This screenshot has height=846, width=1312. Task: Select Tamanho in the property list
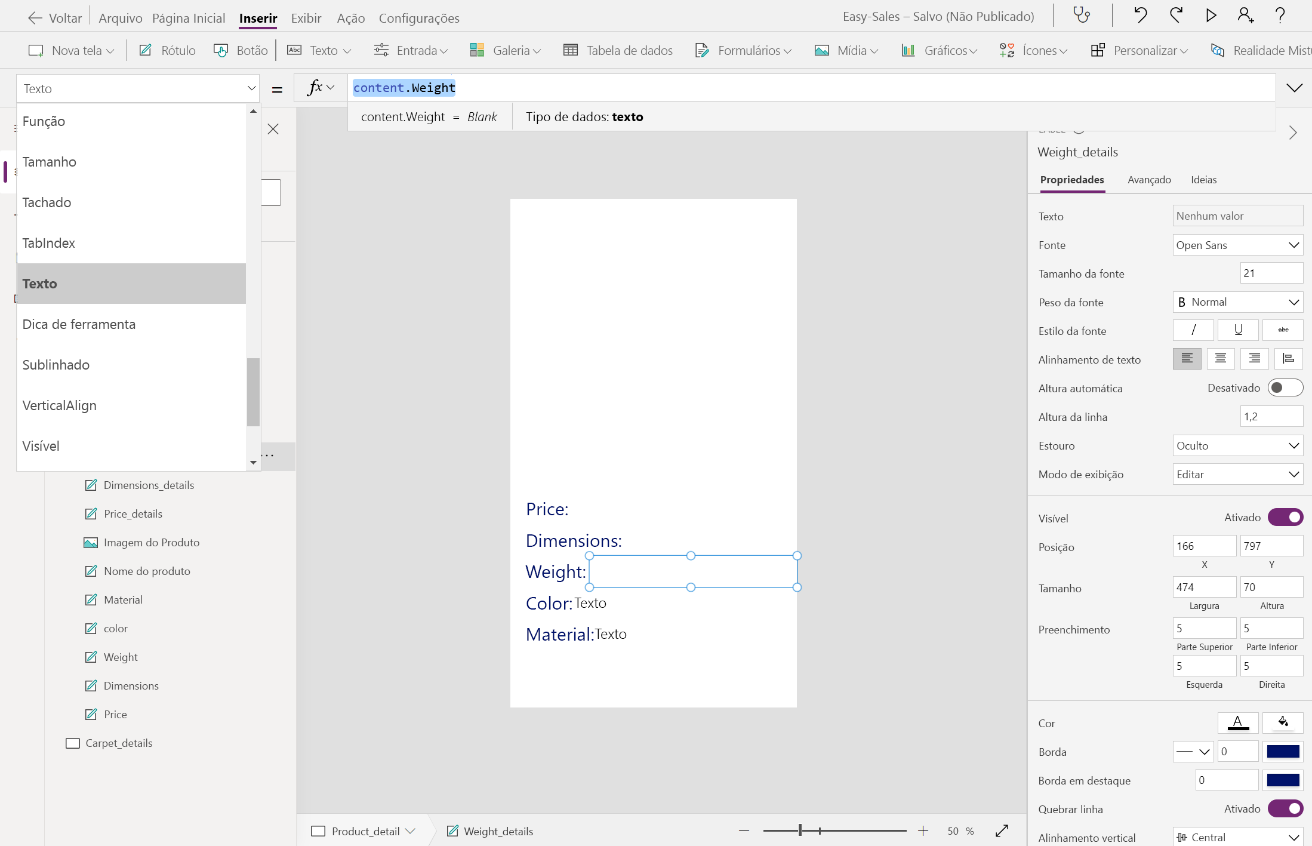pyautogui.click(x=131, y=162)
